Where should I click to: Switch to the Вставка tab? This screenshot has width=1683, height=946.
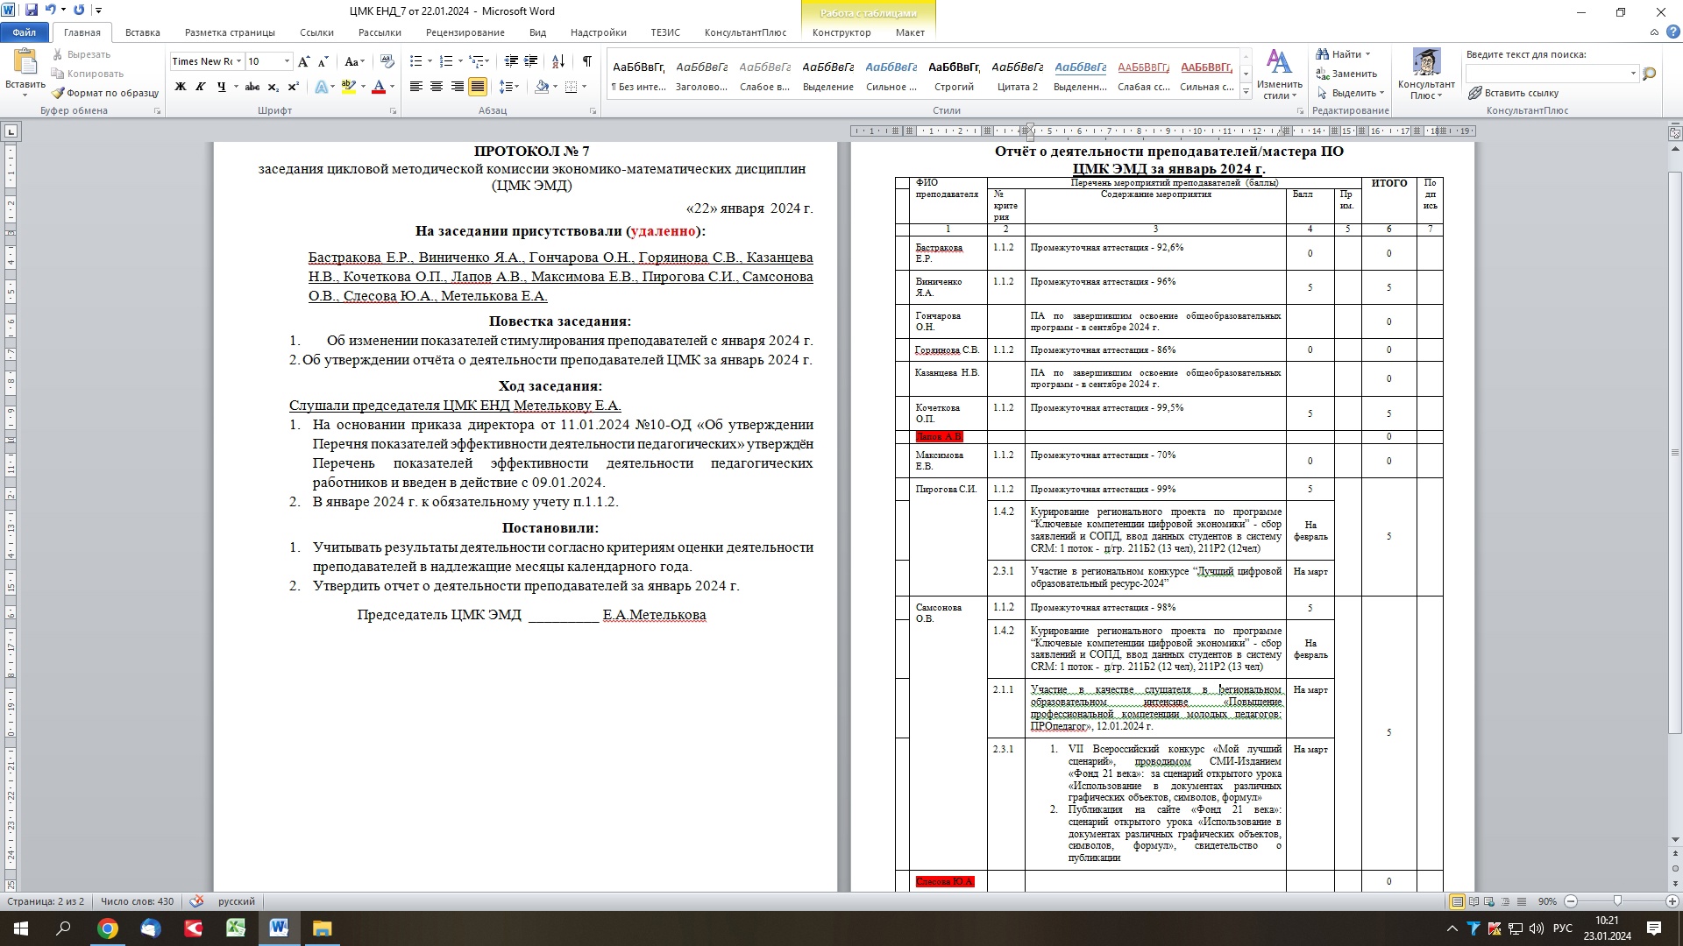142,32
